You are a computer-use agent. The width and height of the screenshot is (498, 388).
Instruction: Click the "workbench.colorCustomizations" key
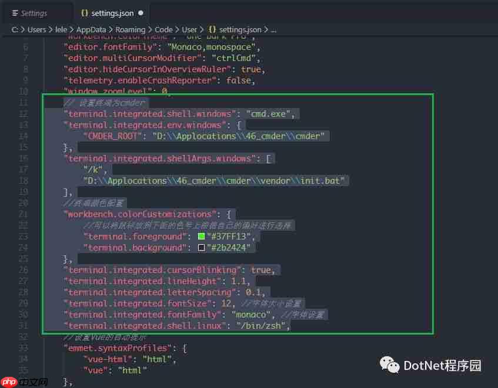[x=140, y=214]
